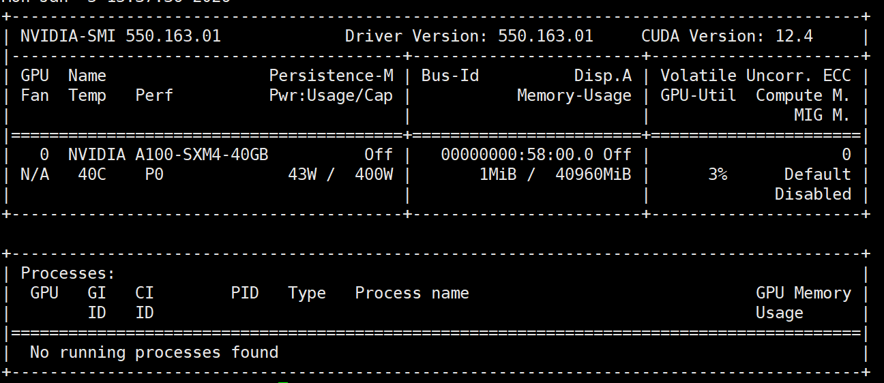Select the Bus-Id column header

tap(450, 76)
